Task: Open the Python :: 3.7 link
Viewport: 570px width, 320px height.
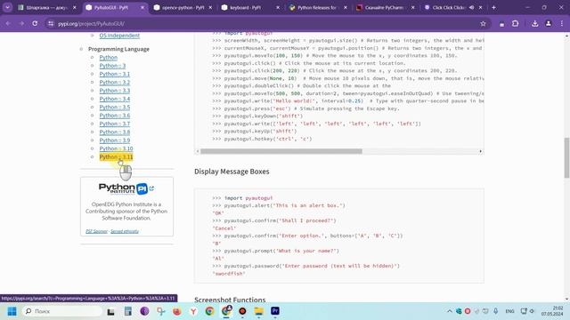Action: click(x=115, y=124)
